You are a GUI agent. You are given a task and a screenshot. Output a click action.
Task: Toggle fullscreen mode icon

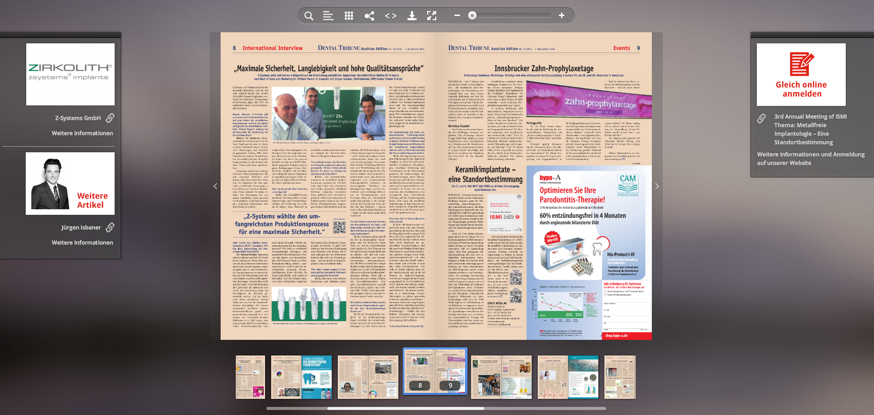(432, 16)
